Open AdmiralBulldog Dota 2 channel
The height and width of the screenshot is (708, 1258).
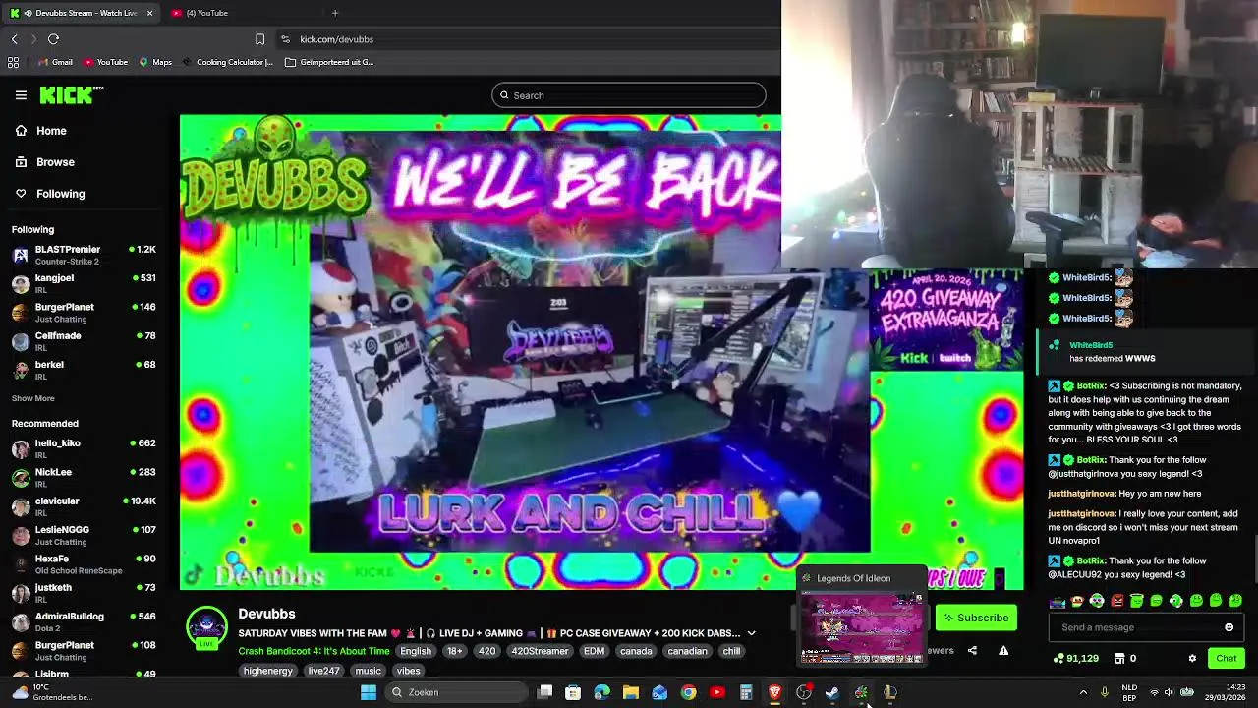click(84, 621)
